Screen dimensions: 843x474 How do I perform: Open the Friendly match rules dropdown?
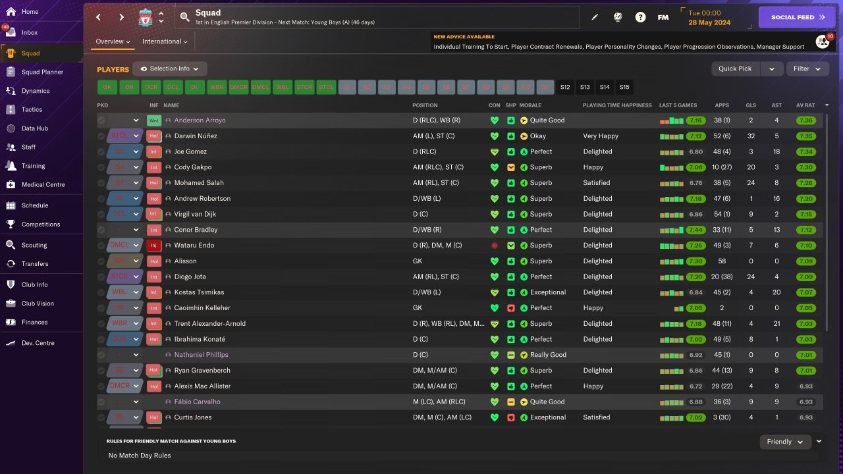click(785, 442)
